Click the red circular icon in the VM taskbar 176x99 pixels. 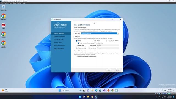(108, 90)
